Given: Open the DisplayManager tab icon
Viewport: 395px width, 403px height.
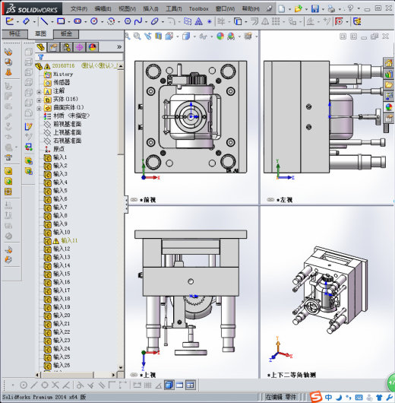Looking at the screenshot, I should tap(93, 47).
